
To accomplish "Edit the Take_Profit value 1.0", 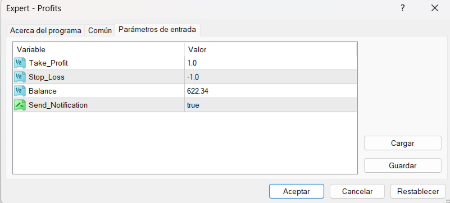I will [271, 63].
